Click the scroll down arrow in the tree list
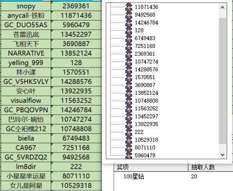Viewport: 233px width, 191px height. pos(222,155)
